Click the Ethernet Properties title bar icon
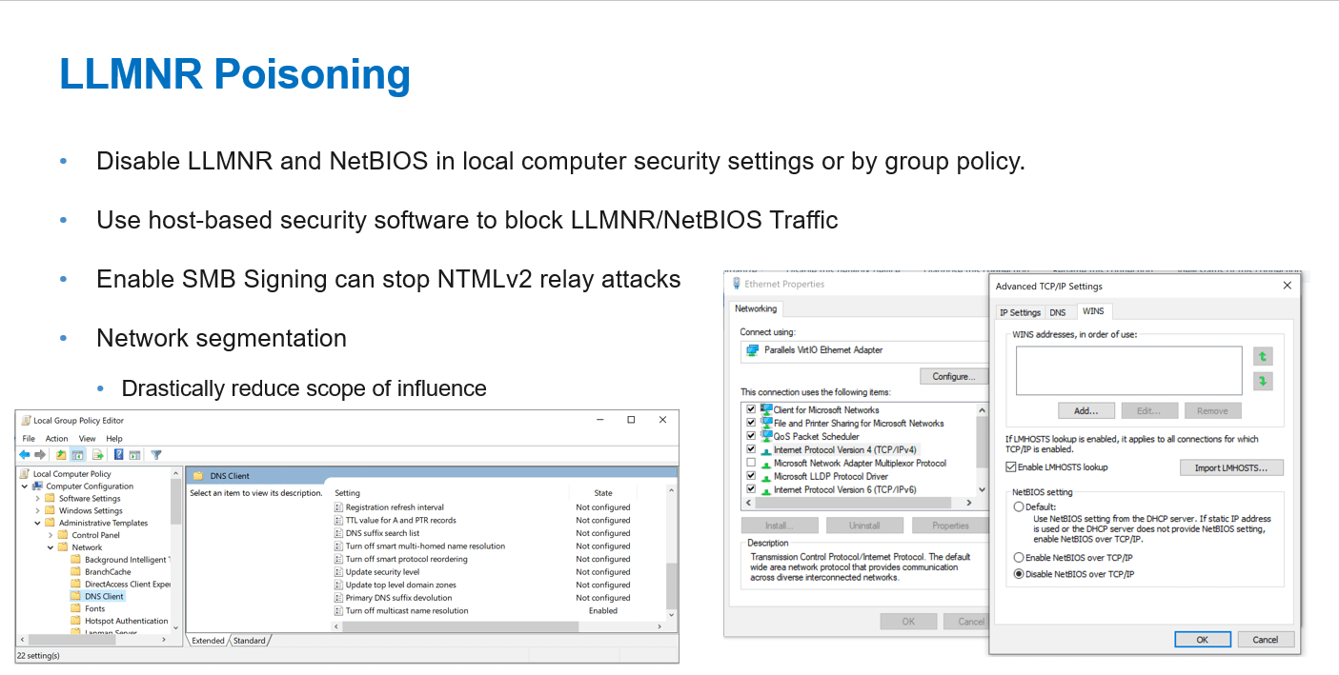Image resolution: width=1339 pixels, height=675 pixels. (x=737, y=284)
